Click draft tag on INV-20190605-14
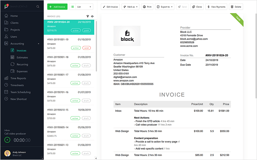Image resolution: width=257 pixels, height=160 pixels. (86, 136)
